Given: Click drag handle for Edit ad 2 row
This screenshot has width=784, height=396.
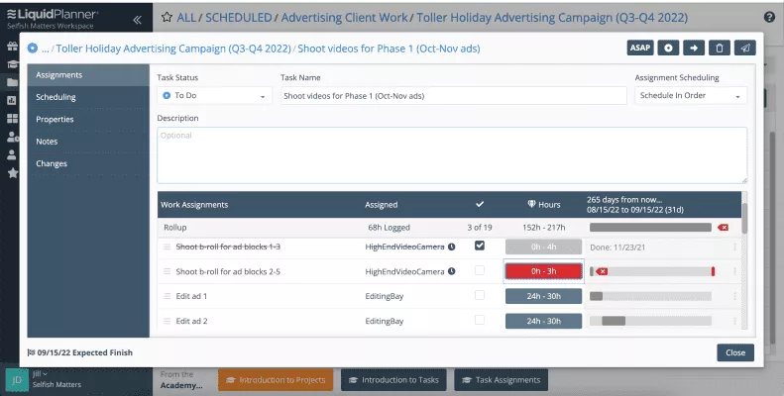Looking at the screenshot, I should 167,321.
